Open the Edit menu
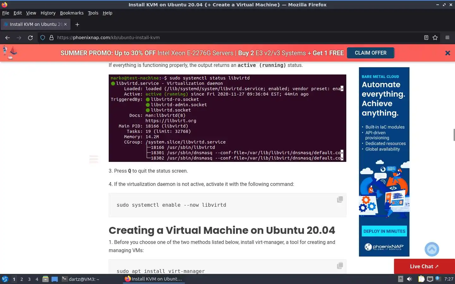The image size is (455, 284). [18, 13]
